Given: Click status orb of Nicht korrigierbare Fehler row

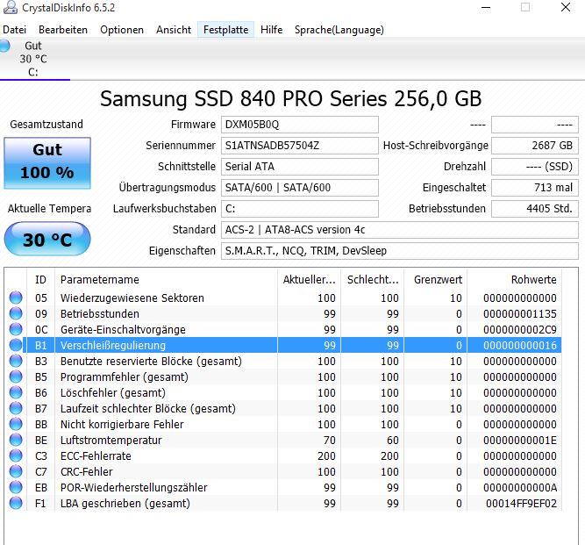Looking at the screenshot, I should click(16, 424).
